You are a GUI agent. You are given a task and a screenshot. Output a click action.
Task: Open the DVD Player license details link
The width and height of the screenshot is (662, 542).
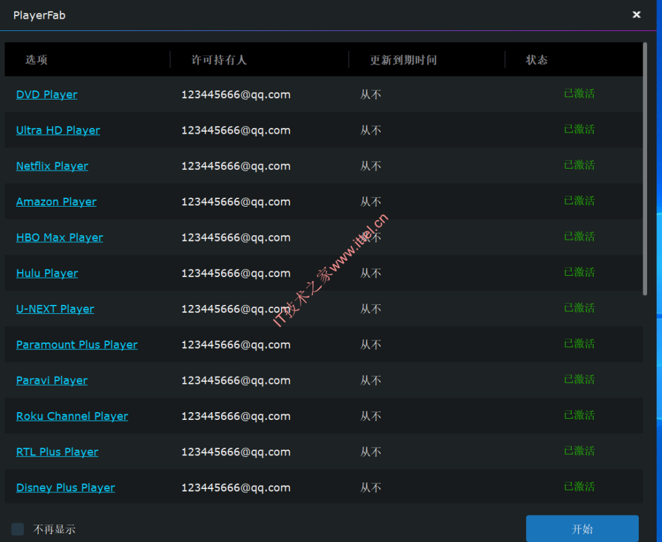tap(47, 94)
